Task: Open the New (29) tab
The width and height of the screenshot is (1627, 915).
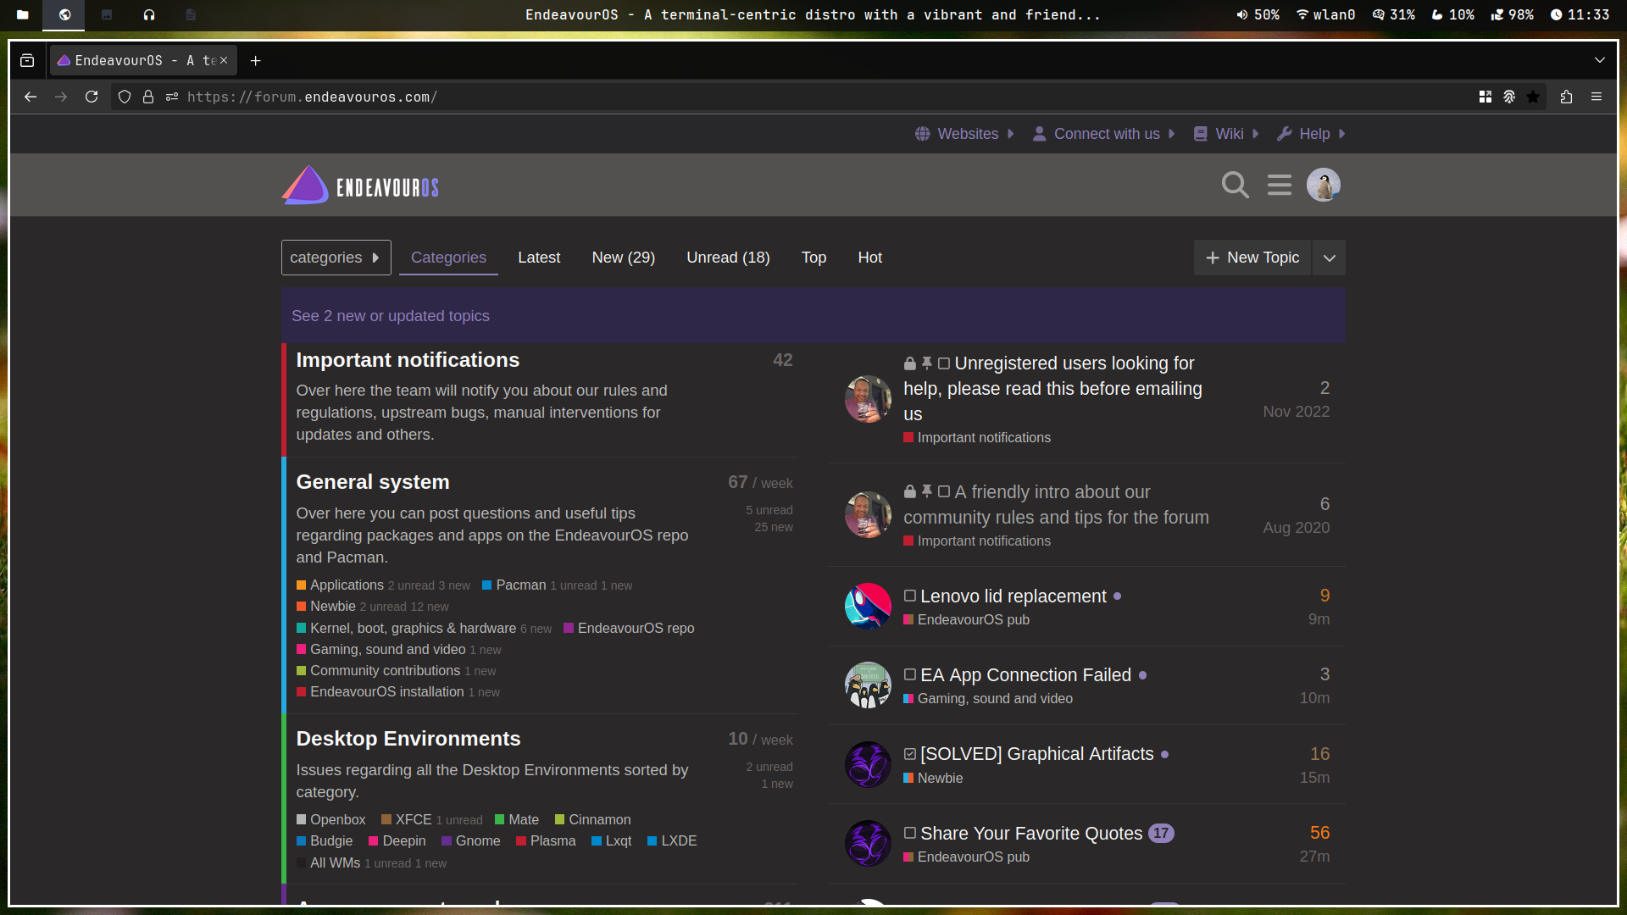Action: click(623, 258)
